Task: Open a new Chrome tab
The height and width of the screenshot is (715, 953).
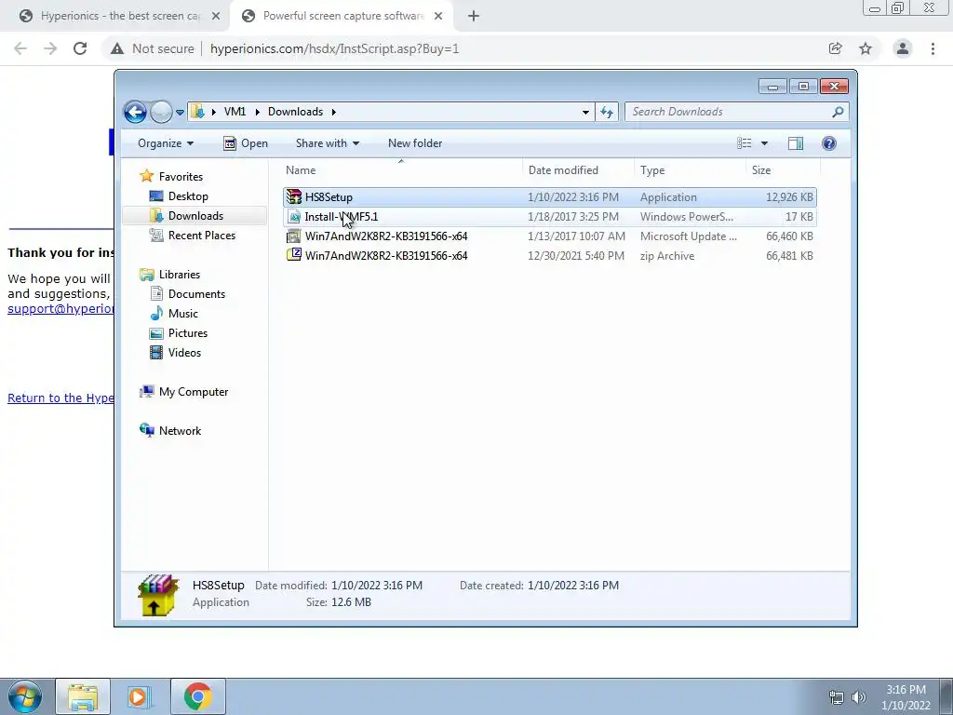Action: [474, 17]
